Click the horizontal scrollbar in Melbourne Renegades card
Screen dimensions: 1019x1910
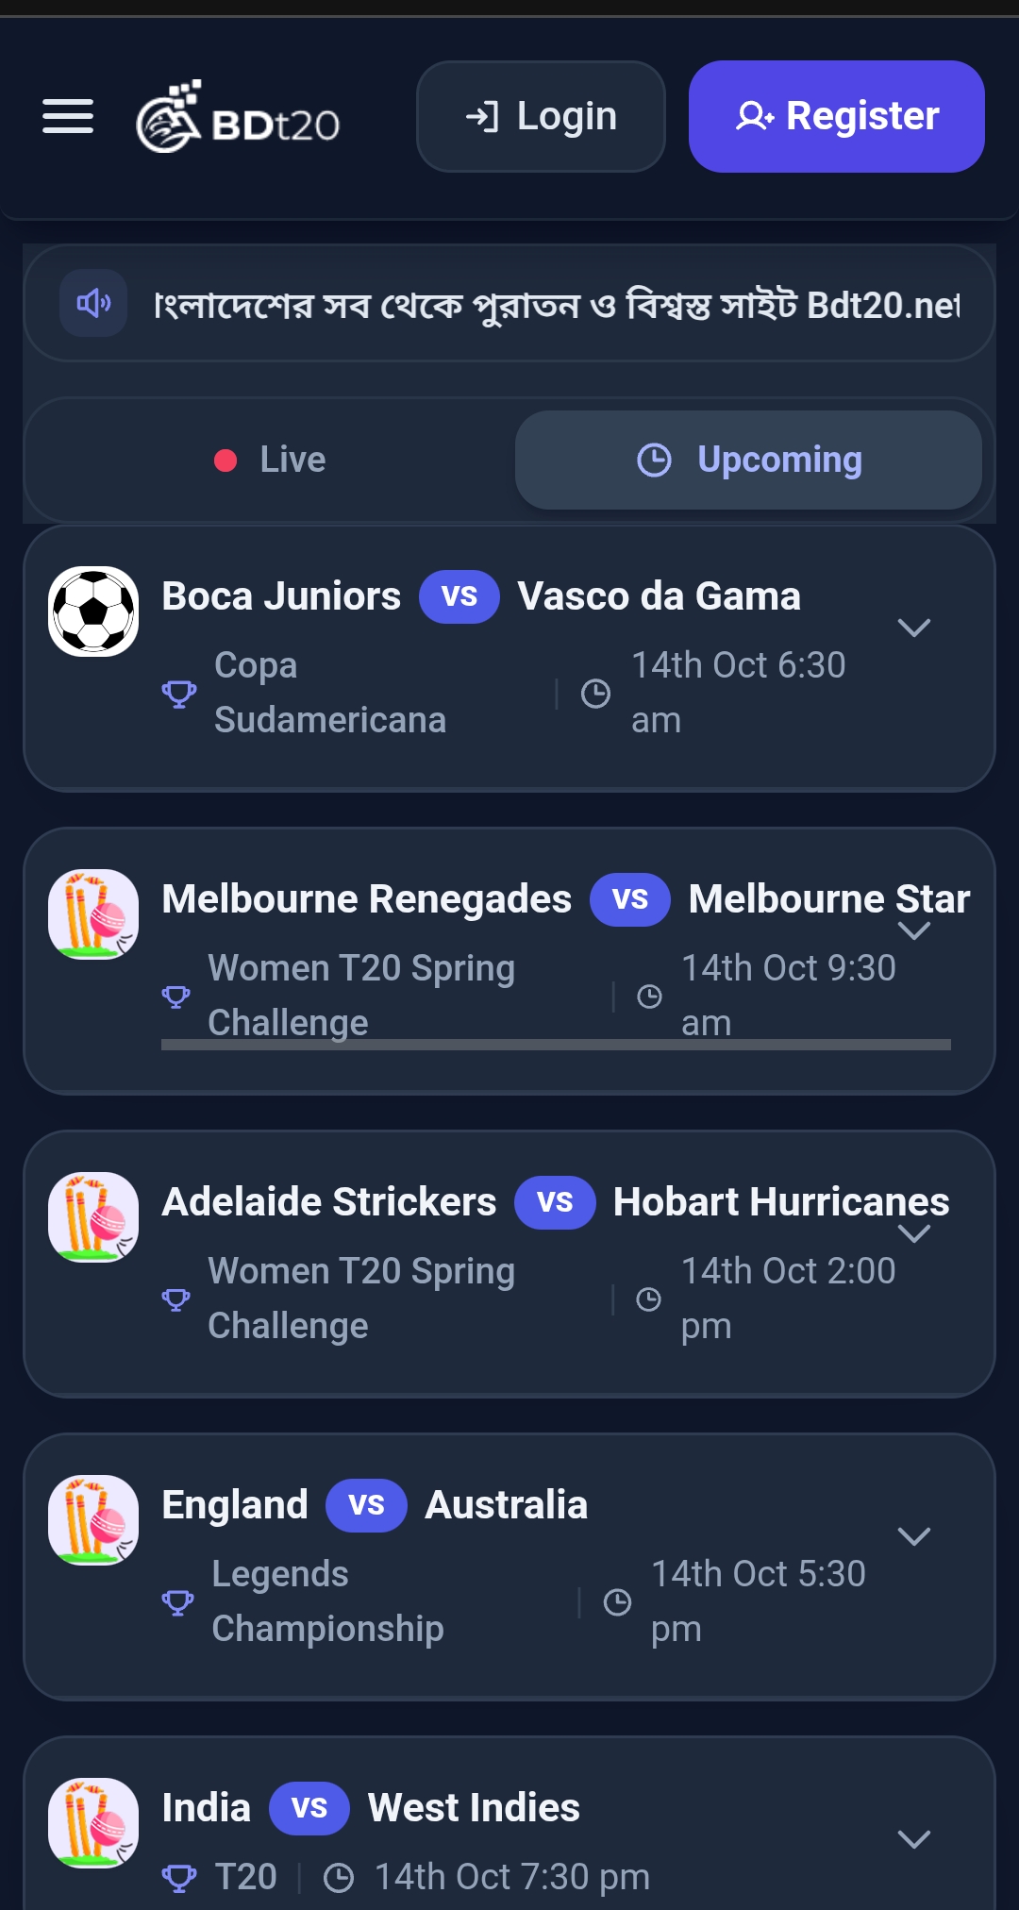(556, 1045)
